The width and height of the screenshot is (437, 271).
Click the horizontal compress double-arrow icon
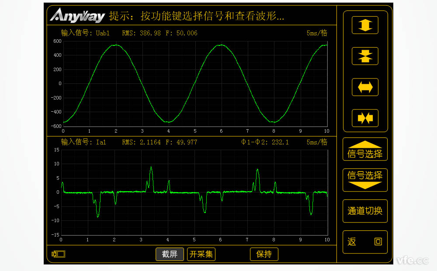click(x=365, y=117)
